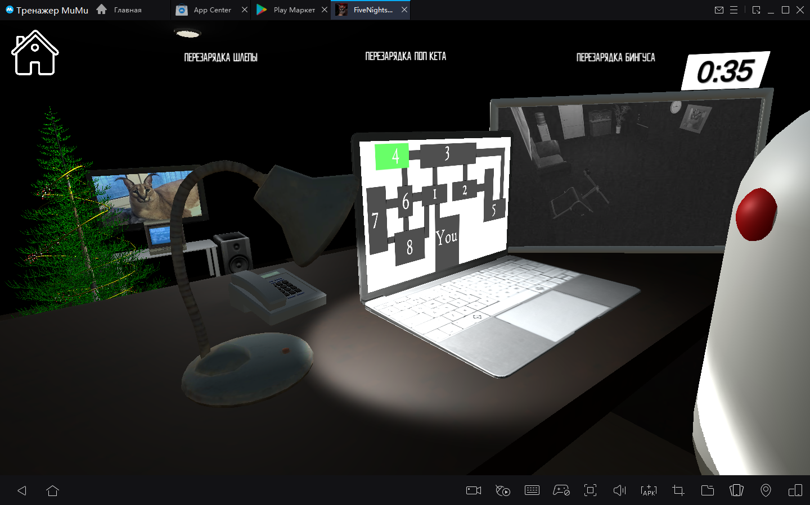Click ПЕРЕЗАРЯДКА БИНГУСА button
Screen dimensions: 810x505
(615, 57)
